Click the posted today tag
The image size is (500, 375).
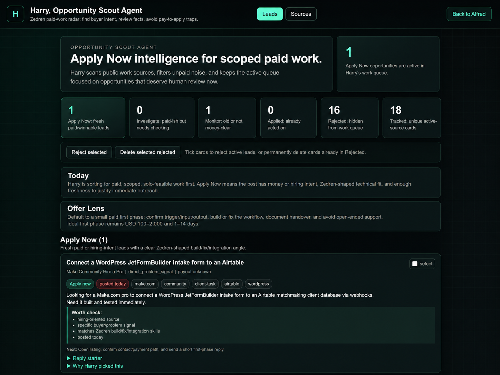point(113,284)
